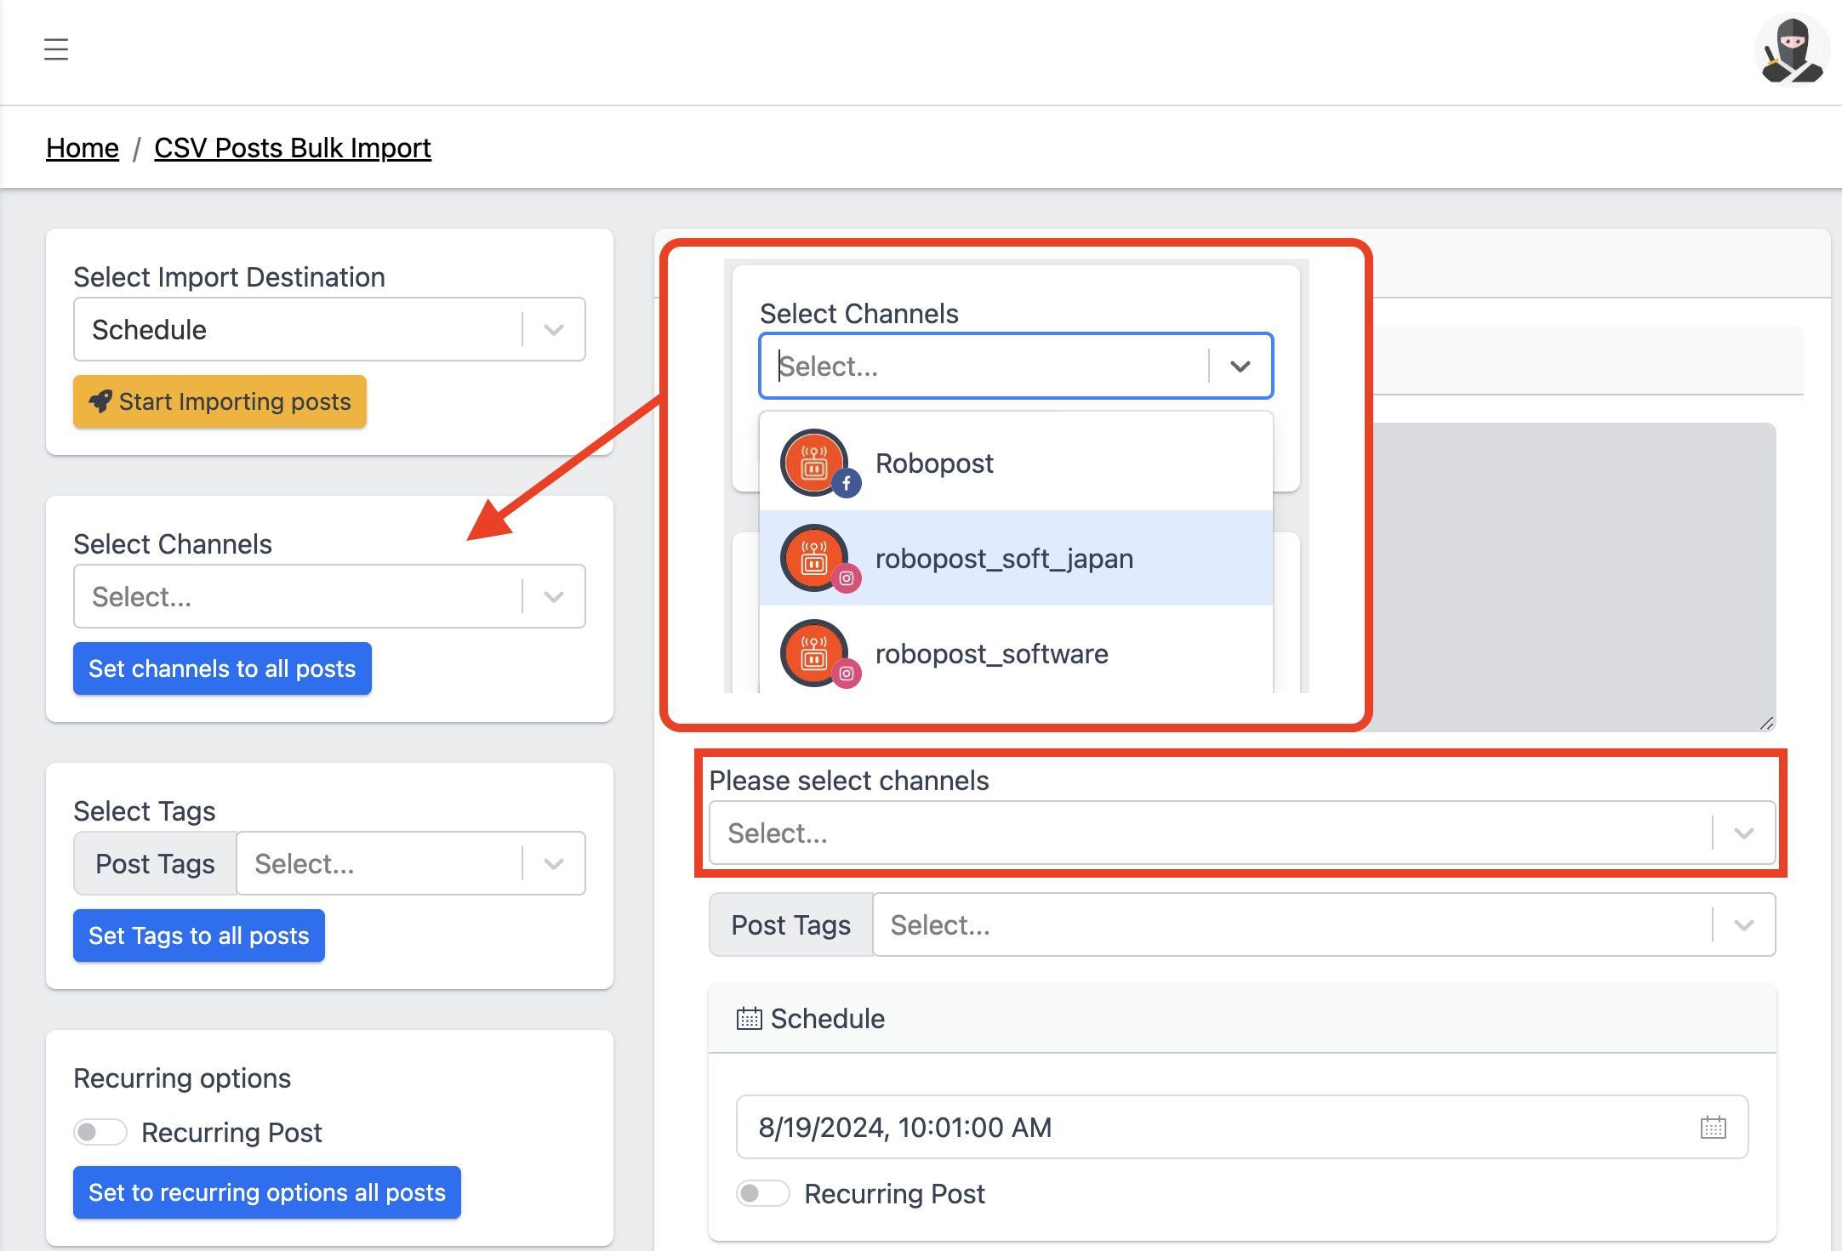Click the post text area resize handle
This screenshot has width=1842, height=1251.
(1766, 723)
